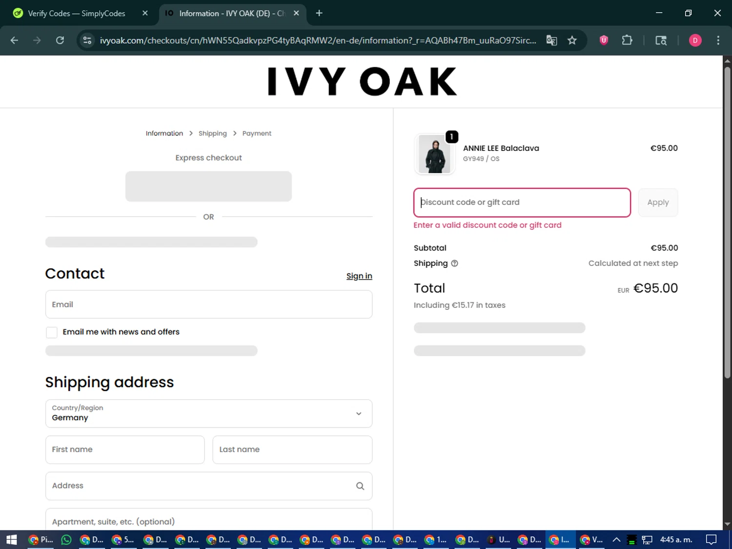The image size is (732, 549).
Task: Open the Chrome profile avatar D
Action: (x=695, y=41)
